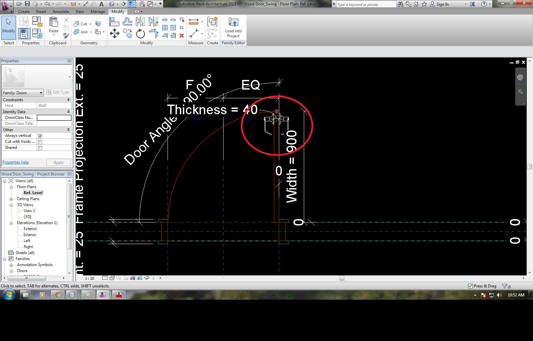Switch to the Create ribbon tab

coord(24,12)
